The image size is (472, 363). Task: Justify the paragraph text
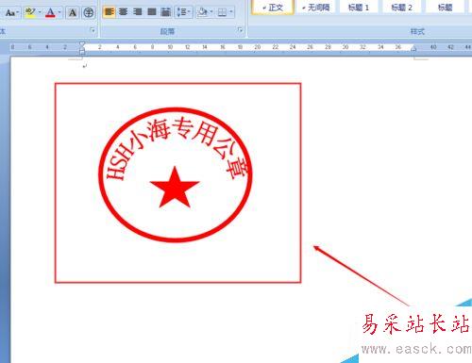(x=152, y=12)
